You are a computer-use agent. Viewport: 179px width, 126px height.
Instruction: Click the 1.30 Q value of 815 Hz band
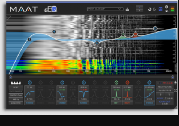point(84,99)
